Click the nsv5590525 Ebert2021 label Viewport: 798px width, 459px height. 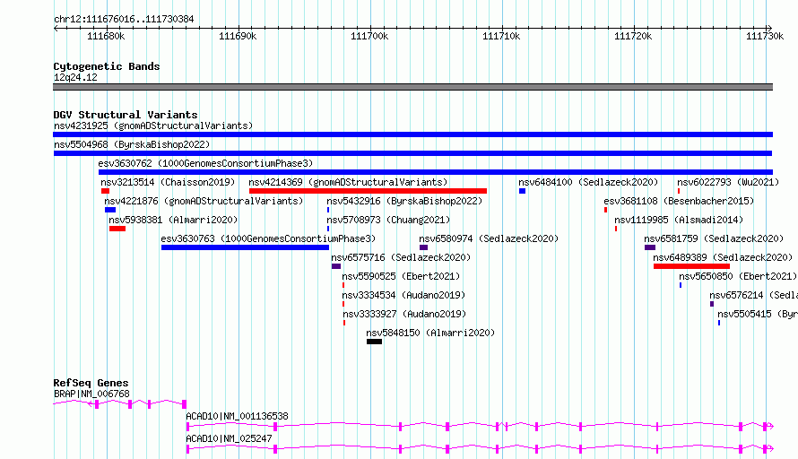click(x=401, y=276)
